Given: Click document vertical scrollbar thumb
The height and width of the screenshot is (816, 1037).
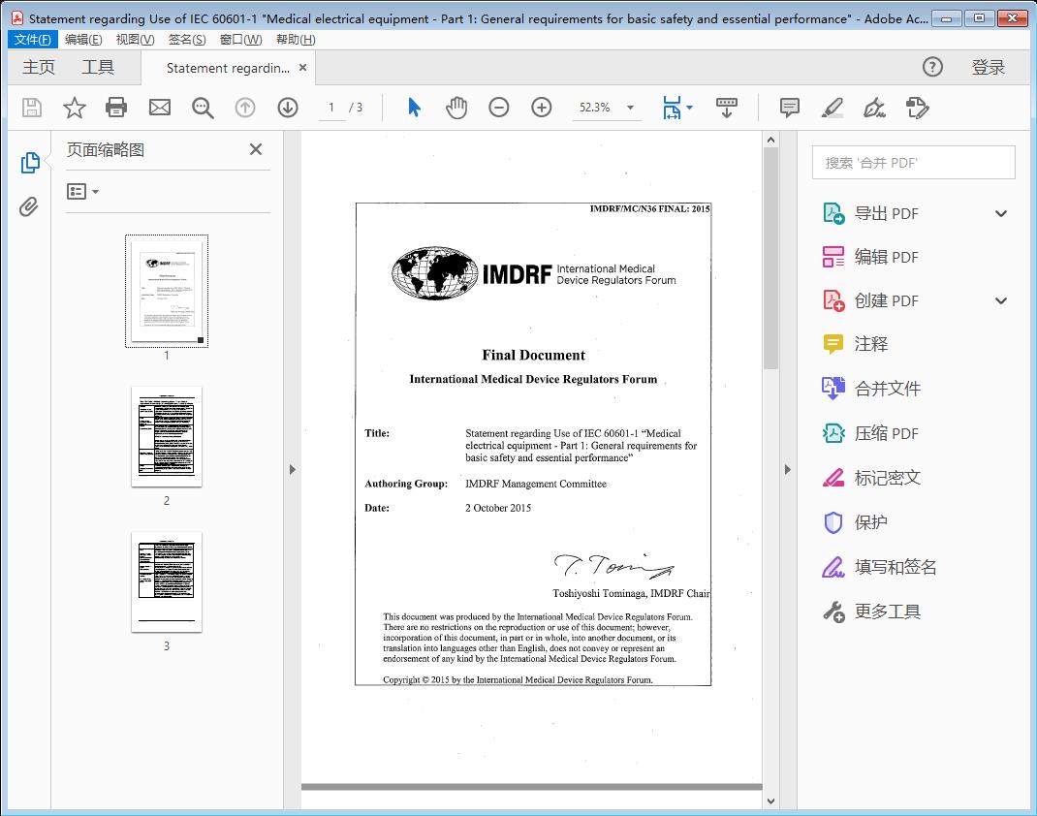Looking at the screenshot, I should click(x=770, y=258).
